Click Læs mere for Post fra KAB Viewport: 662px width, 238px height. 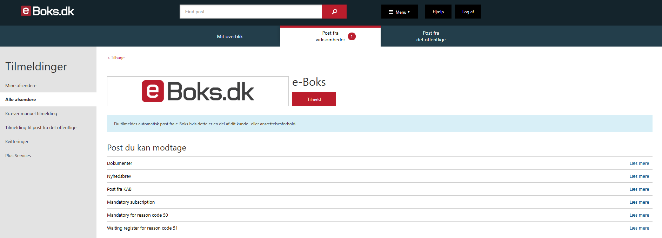(x=639, y=189)
